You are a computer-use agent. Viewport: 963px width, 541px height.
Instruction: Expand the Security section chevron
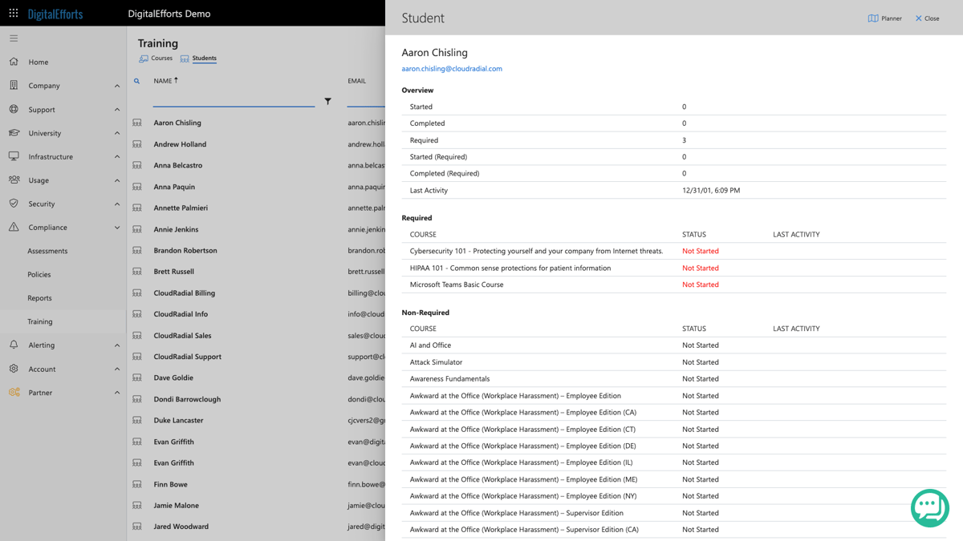click(119, 204)
